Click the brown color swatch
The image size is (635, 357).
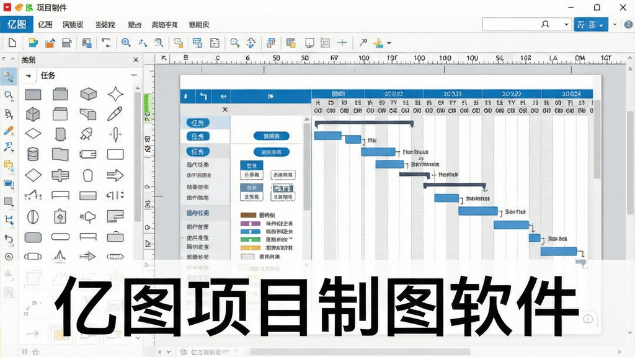point(248,215)
